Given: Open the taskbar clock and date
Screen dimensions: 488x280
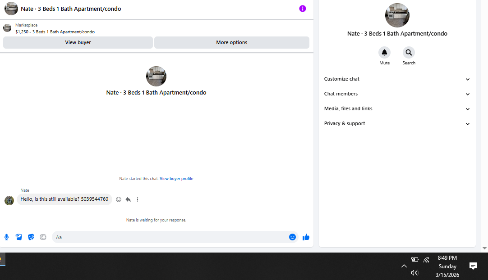Looking at the screenshot, I should 447,266.
